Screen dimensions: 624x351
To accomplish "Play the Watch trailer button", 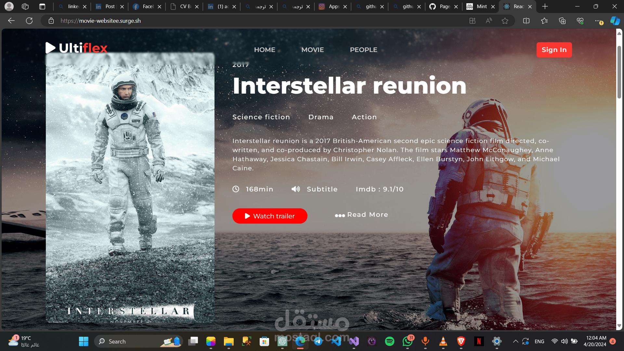I will point(270,216).
